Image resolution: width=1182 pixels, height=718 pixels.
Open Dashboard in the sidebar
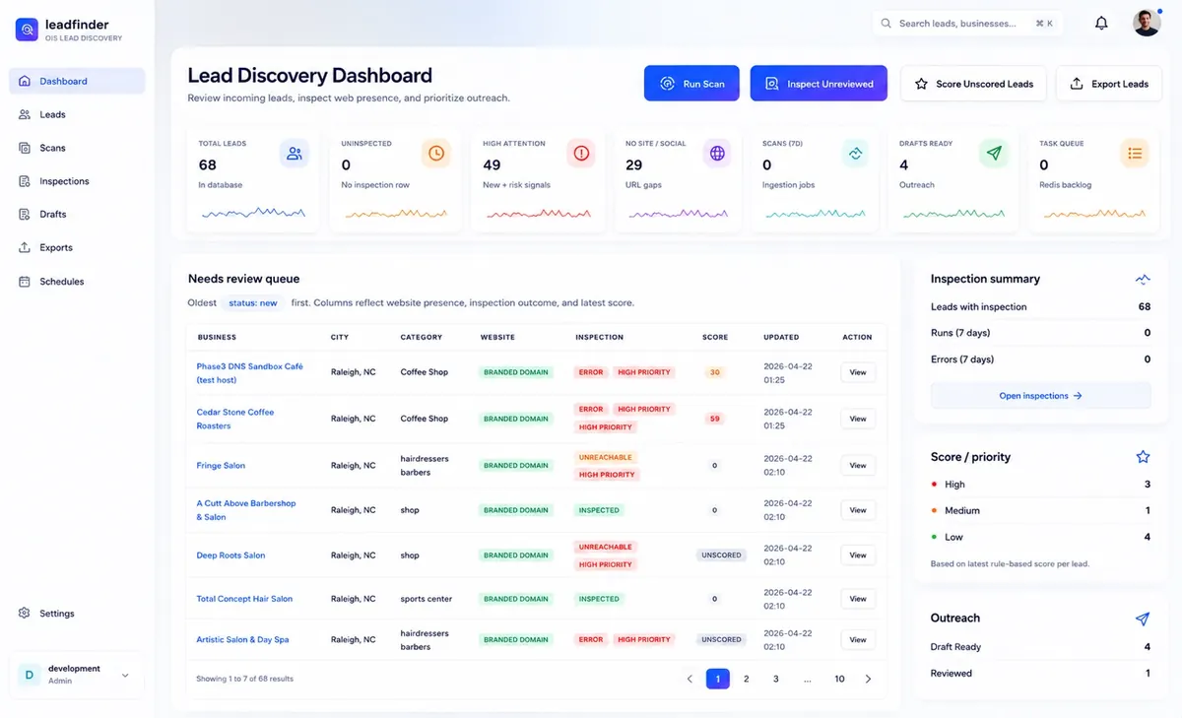(x=77, y=81)
